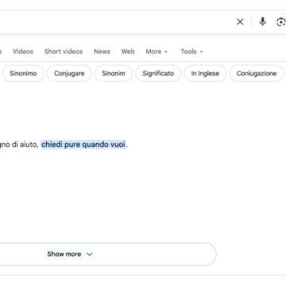Switch to the Videos tab
Screen dimensions: 286x286
23,52
